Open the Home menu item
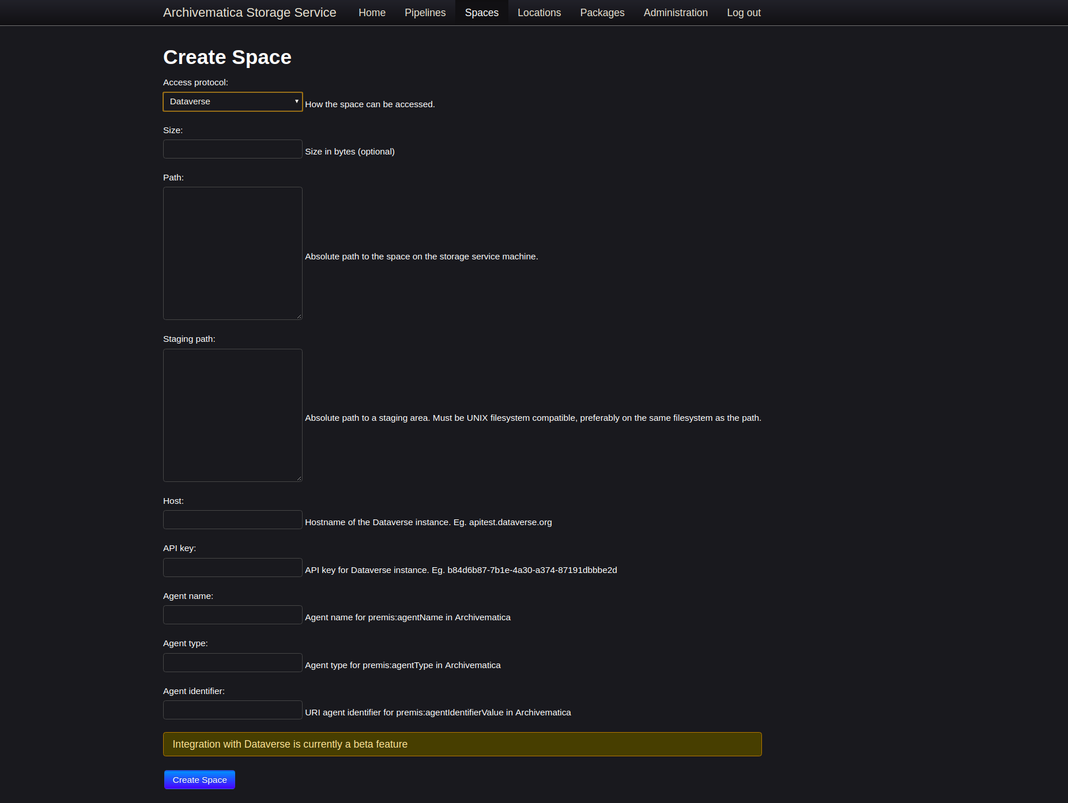Screen dimensions: 1068x803 click(x=372, y=12)
